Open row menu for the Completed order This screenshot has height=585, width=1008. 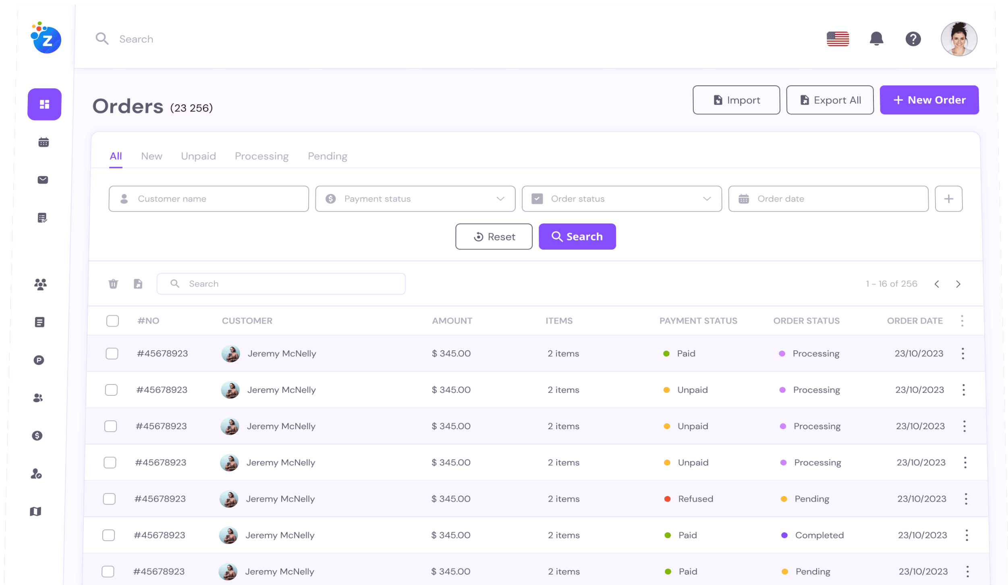967,535
